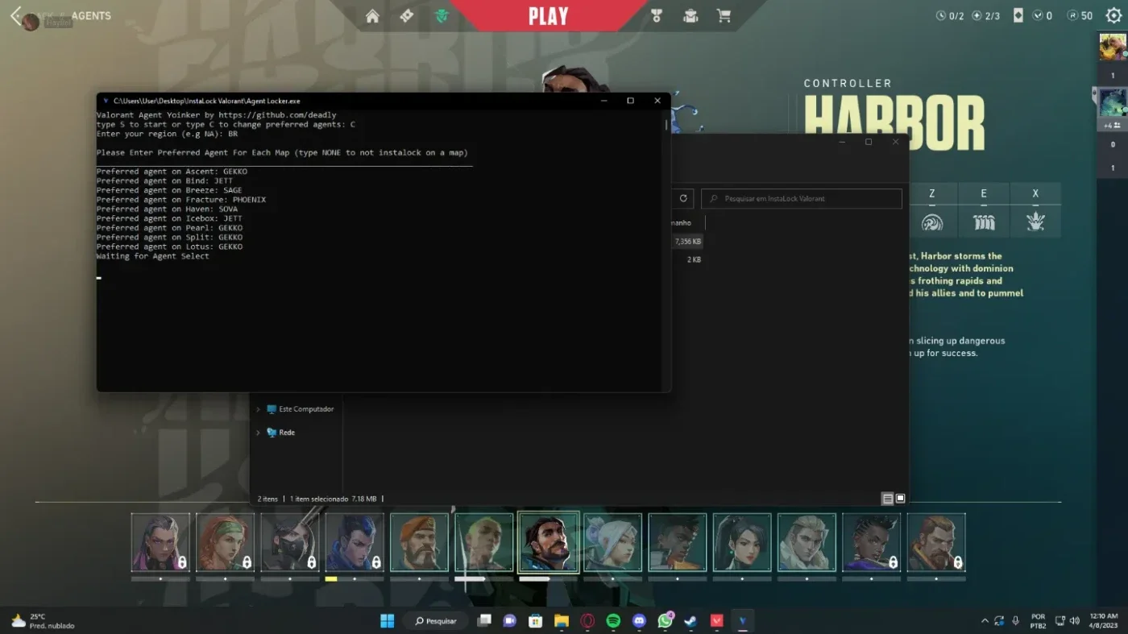Show hidden system tray icons chevron
Screen dimensions: 1128x634
coord(985,621)
